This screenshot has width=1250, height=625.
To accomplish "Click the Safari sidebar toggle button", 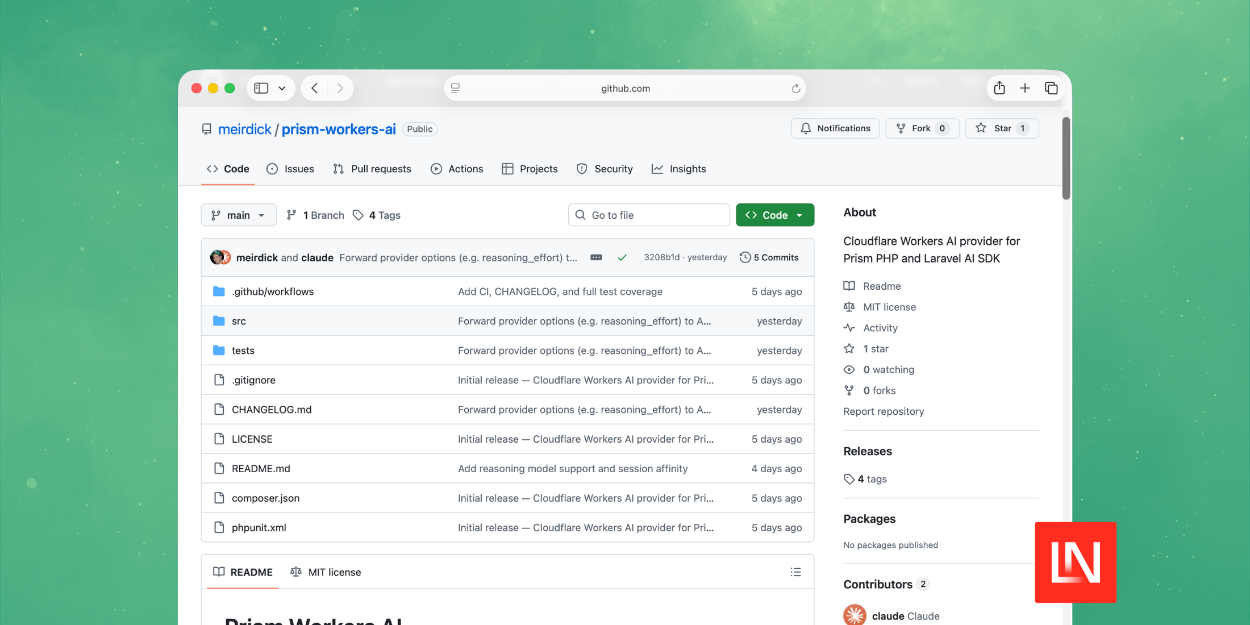I will tap(261, 88).
